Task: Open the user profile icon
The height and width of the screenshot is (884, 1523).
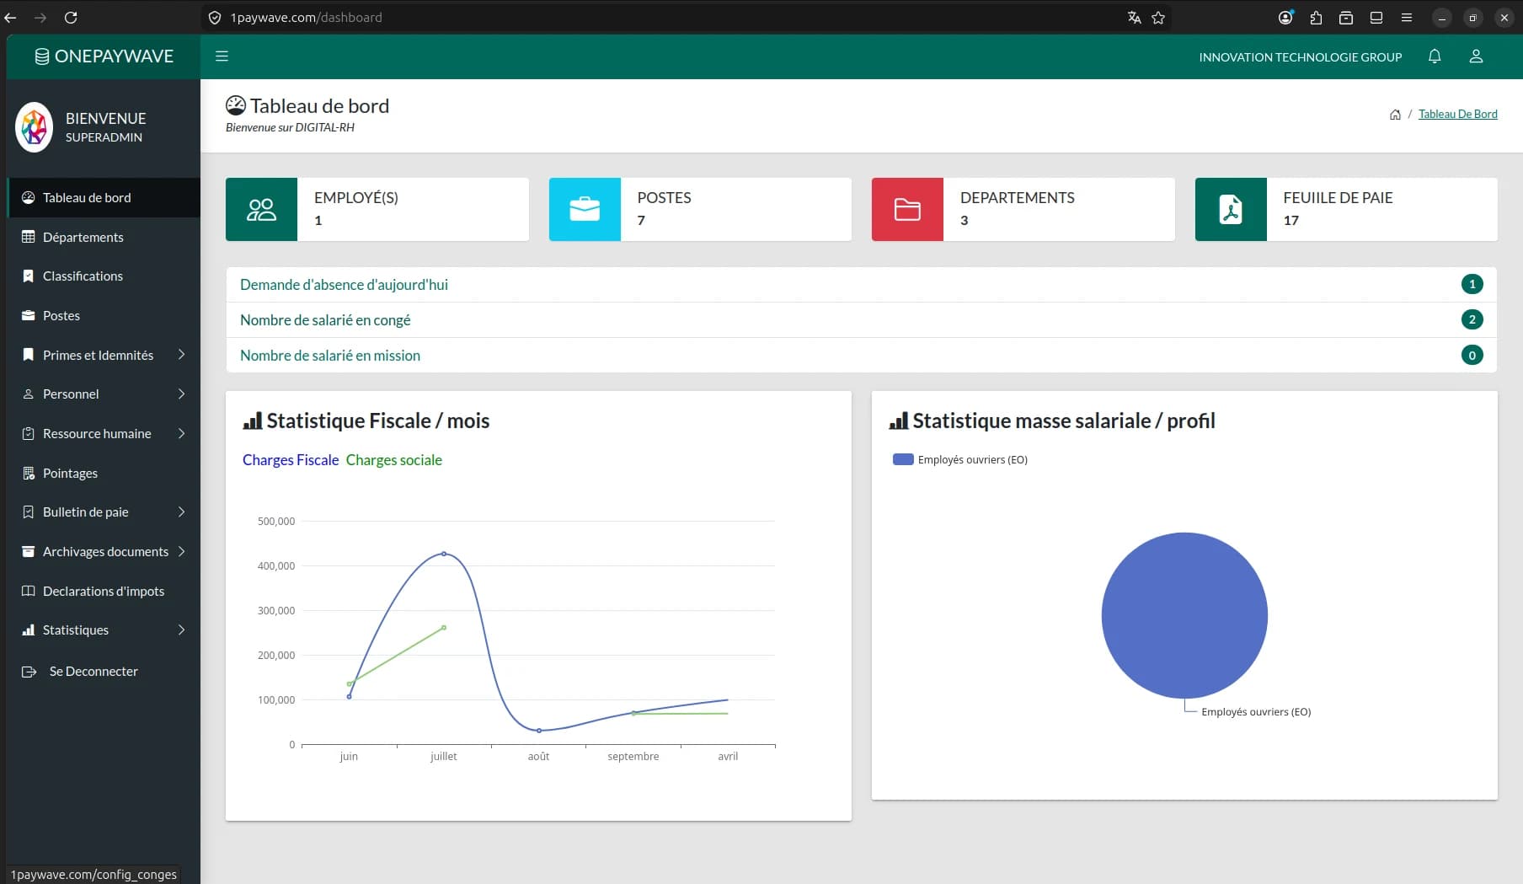Action: click(1476, 56)
